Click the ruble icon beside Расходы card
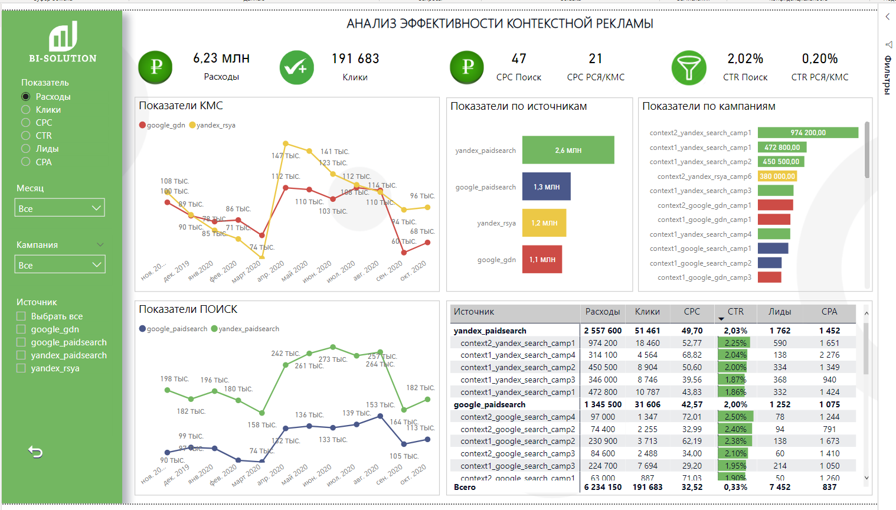896x510 pixels. pos(156,67)
